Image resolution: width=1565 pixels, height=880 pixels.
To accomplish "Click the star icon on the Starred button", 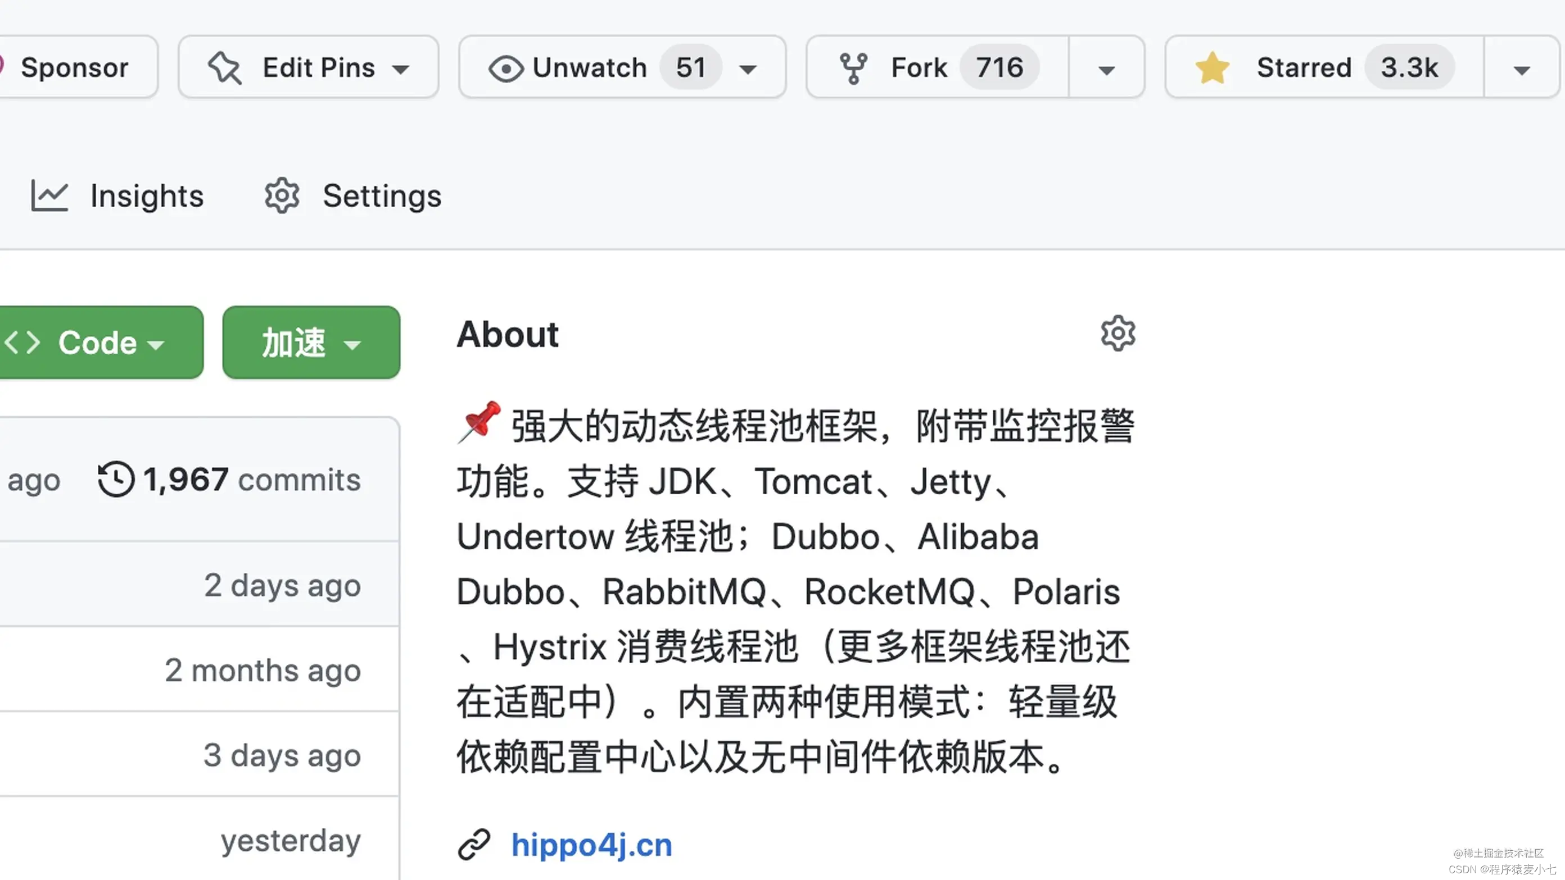I will tap(1213, 67).
